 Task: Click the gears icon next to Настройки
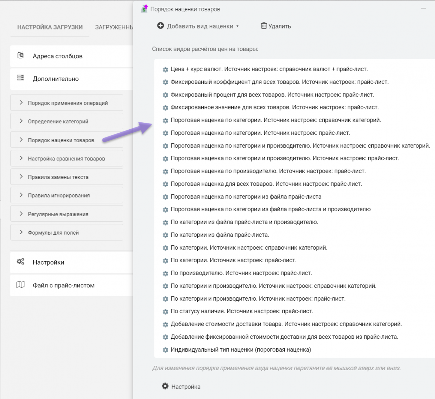coord(21,262)
